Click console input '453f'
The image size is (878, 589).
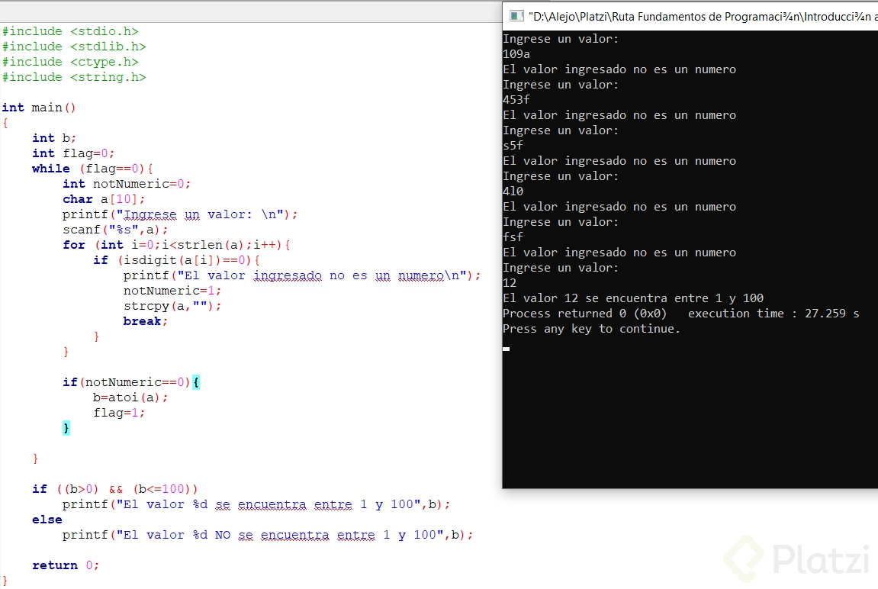(x=516, y=100)
